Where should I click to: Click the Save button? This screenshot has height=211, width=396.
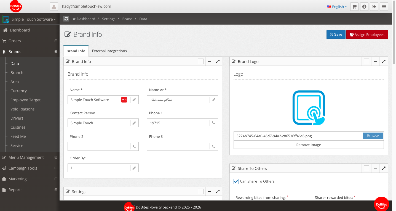point(336,35)
